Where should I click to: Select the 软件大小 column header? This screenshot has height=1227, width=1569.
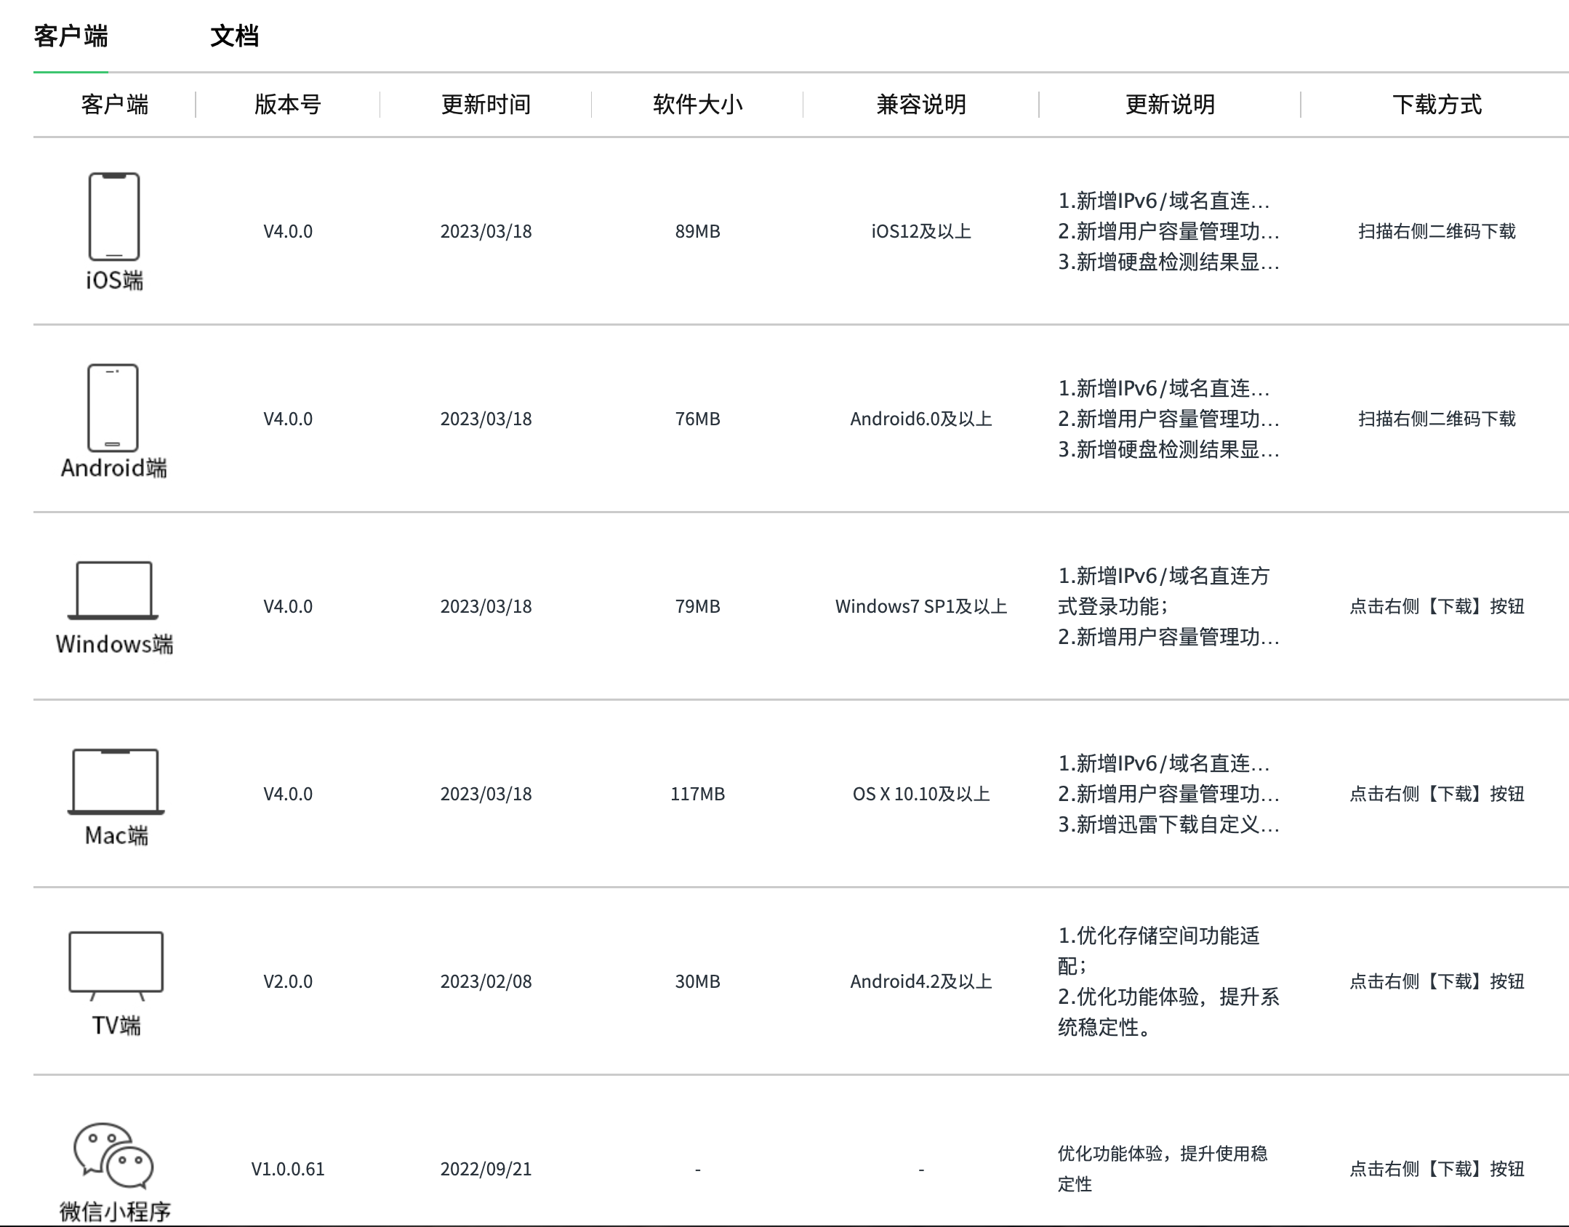pos(697,105)
